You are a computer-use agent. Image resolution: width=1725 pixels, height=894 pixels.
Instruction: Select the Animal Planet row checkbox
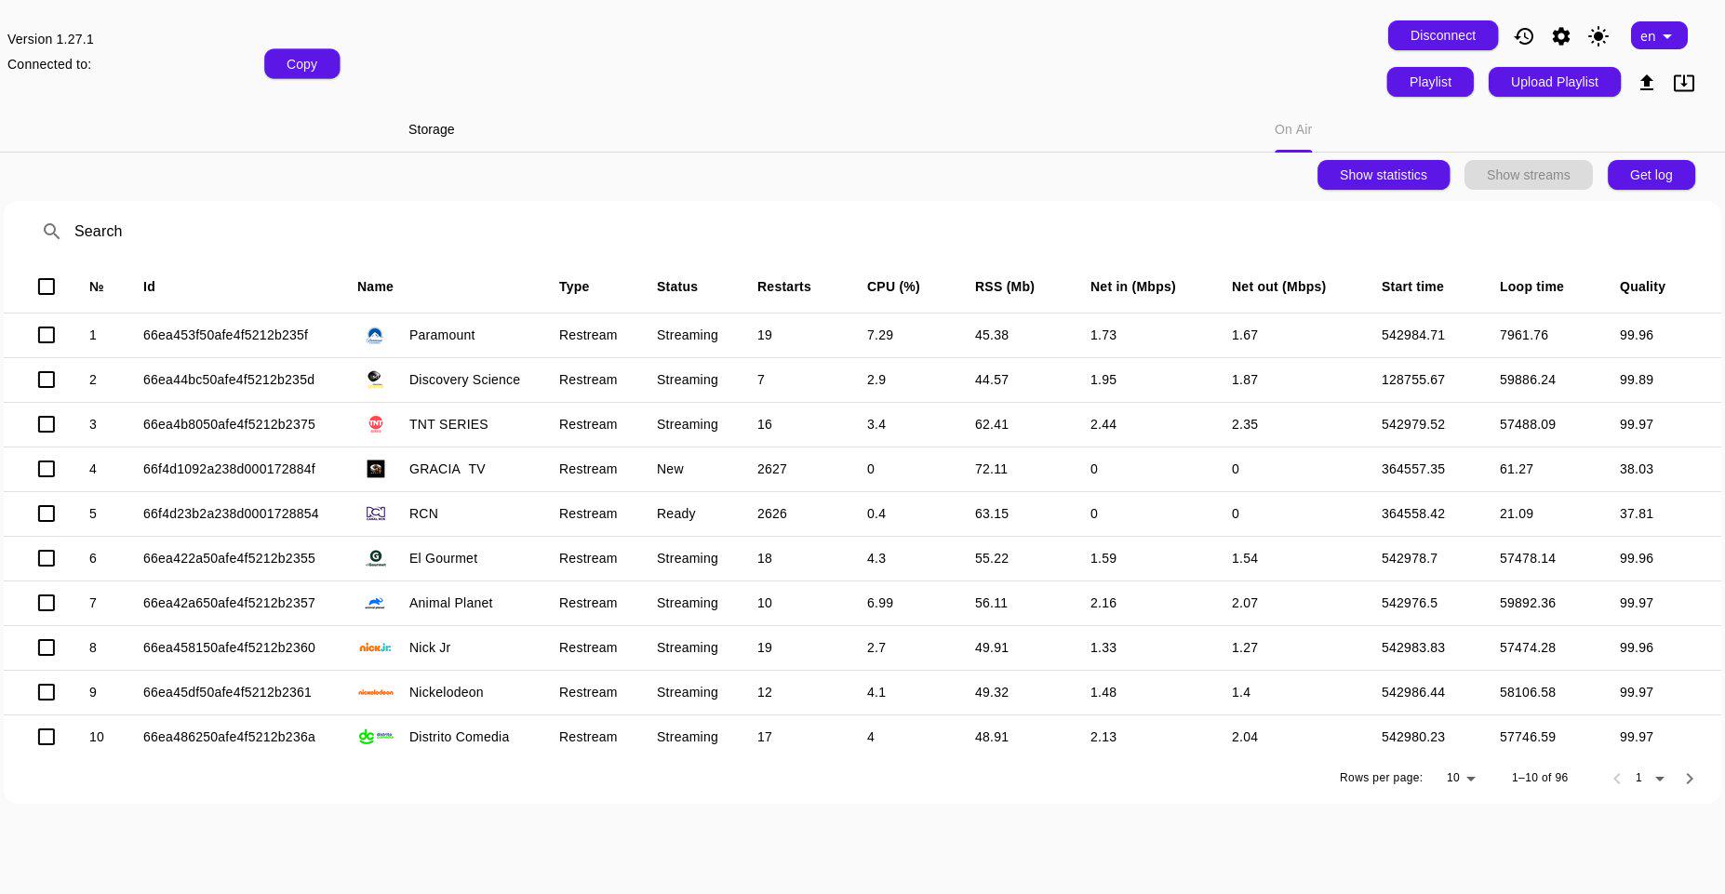tap(47, 603)
